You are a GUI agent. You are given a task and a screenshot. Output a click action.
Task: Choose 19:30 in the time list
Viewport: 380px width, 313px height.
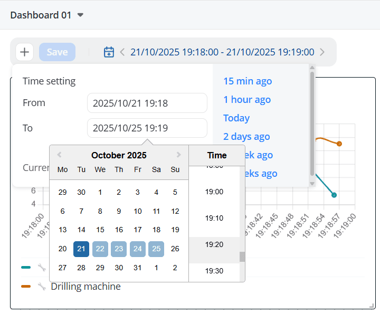tap(214, 271)
